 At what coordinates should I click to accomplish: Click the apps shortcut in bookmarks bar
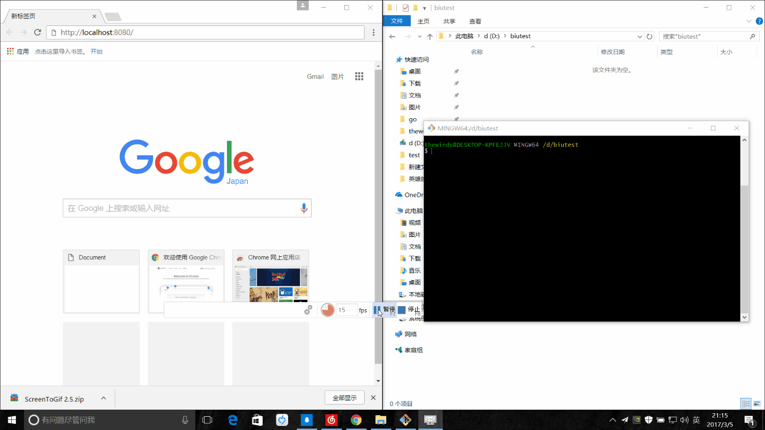(x=18, y=51)
